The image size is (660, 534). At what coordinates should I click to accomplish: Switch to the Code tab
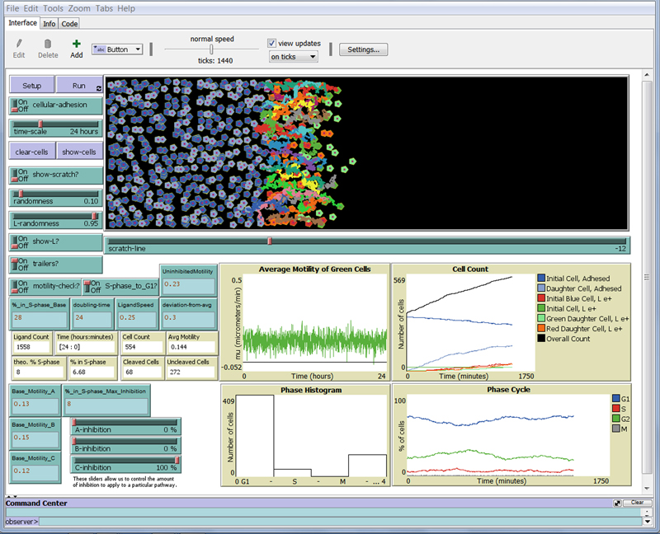(69, 24)
